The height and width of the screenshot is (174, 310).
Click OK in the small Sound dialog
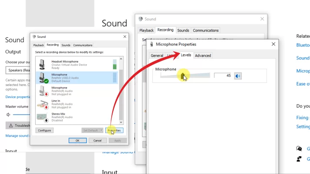click(77, 141)
